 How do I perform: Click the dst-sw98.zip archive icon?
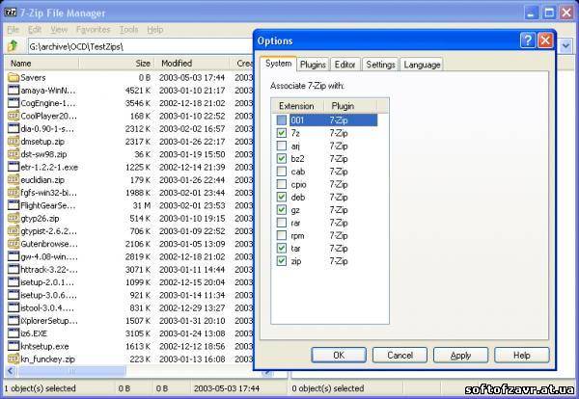[14, 154]
